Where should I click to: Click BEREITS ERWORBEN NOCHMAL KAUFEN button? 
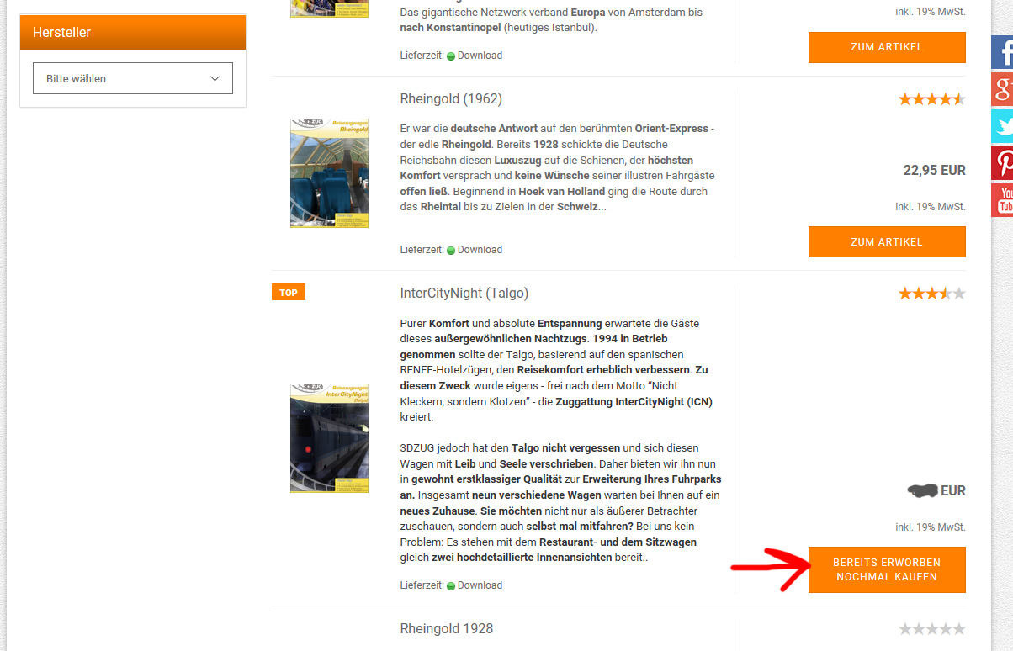887,569
